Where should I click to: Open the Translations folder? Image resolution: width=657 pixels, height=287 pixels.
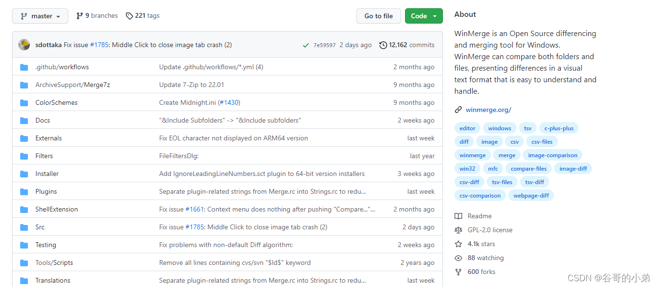(x=53, y=281)
